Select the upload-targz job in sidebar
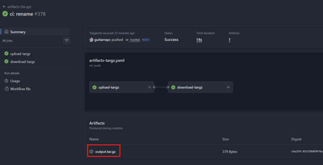 [x=20, y=54]
